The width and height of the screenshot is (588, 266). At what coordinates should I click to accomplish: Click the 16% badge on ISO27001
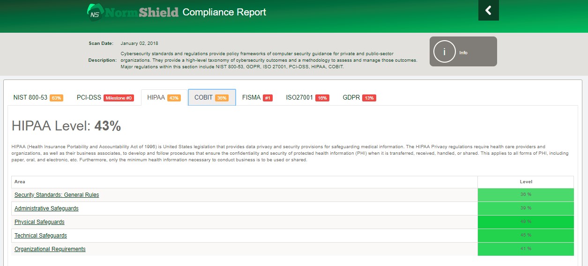(322, 98)
